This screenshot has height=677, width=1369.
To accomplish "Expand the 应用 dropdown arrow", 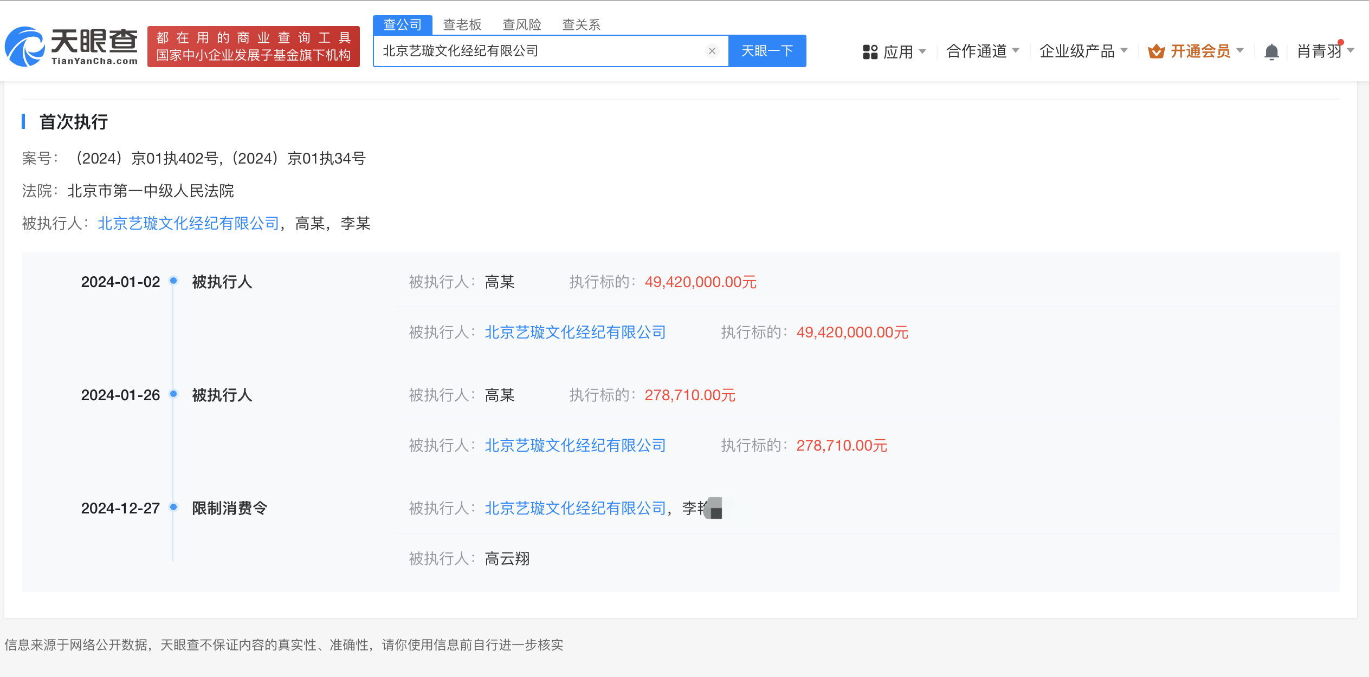I will coord(922,51).
